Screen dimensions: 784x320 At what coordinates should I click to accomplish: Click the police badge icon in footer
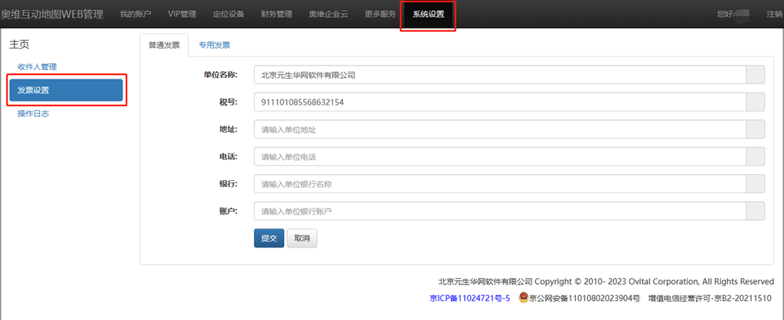(524, 298)
